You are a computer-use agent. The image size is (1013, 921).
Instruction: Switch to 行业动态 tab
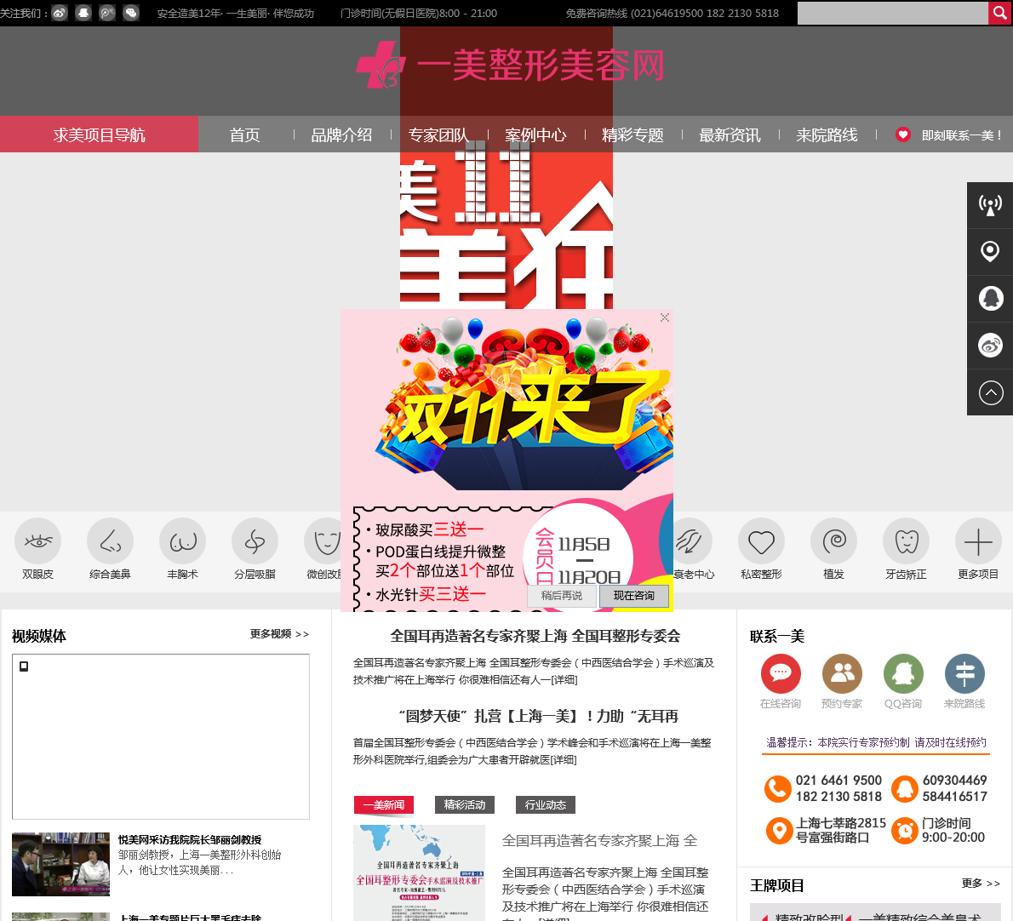(x=546, y=804)
